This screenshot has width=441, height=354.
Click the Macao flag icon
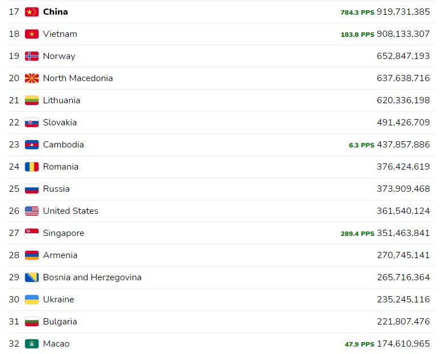pyautogui.click(x=32, y=344)
